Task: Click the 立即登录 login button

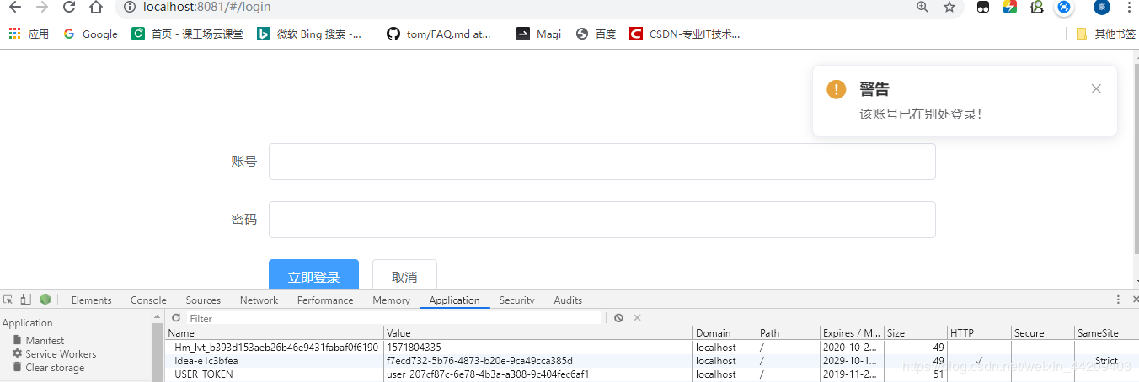Action: [x=313, y=276]
